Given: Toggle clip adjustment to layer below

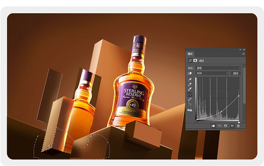Looking at the screenshot, I should 213,126.
